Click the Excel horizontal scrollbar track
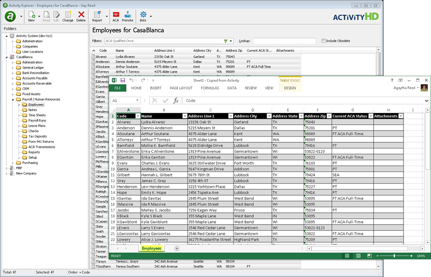Image resolution: width=431 pixels, height=277 pixels. (x=365, y=249)
